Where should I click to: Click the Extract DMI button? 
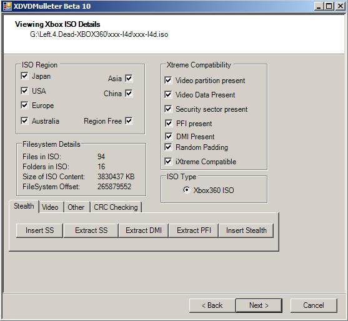coord(144,230)
